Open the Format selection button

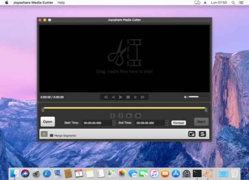(179, 123)
